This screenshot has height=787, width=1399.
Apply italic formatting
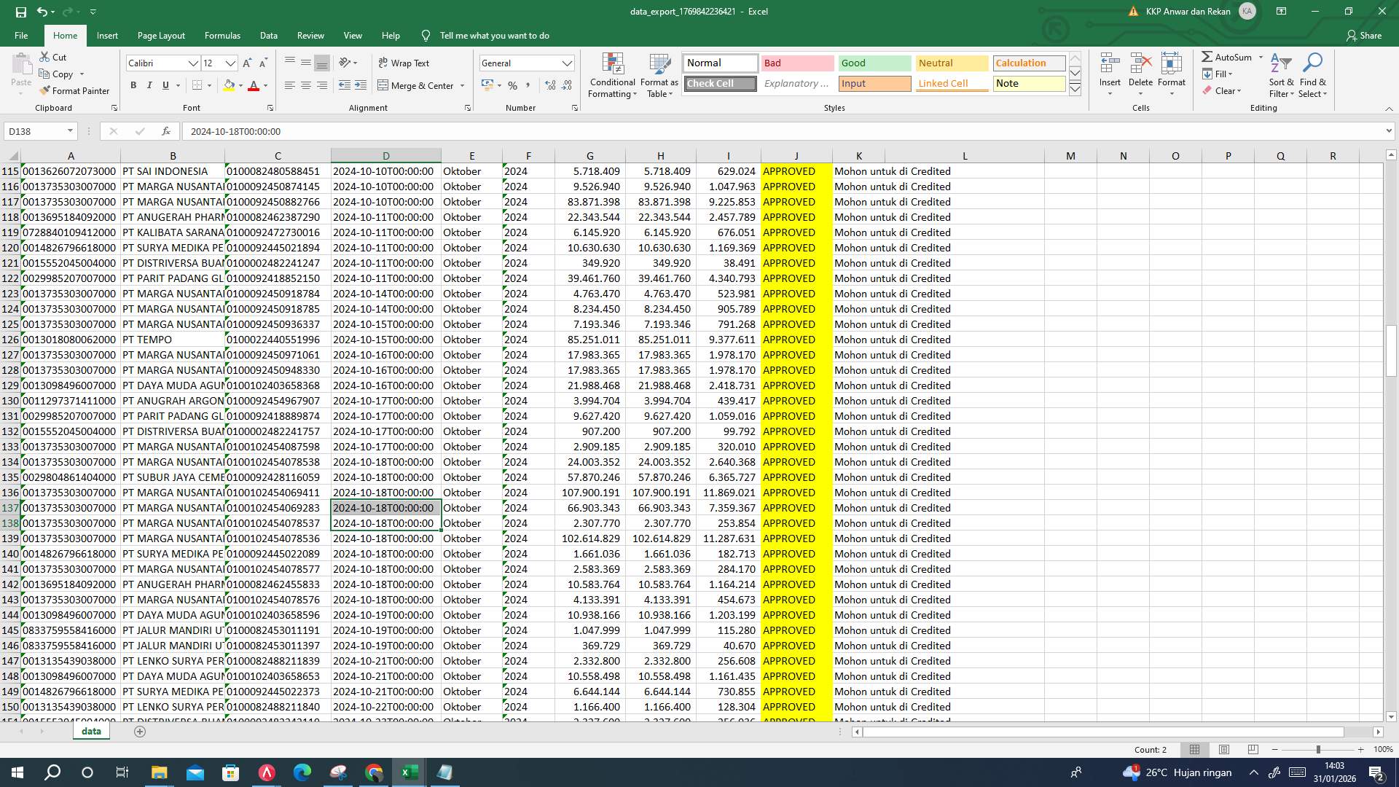coord(149,85)
